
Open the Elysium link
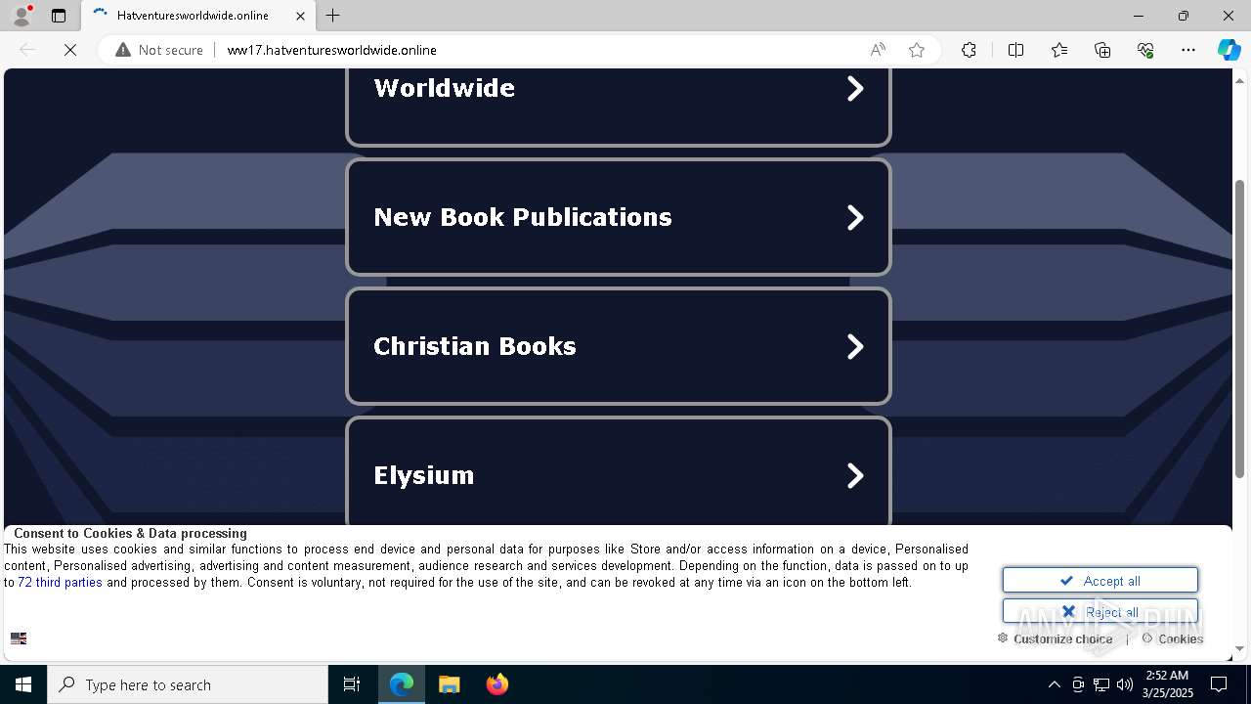coord(619,472)
